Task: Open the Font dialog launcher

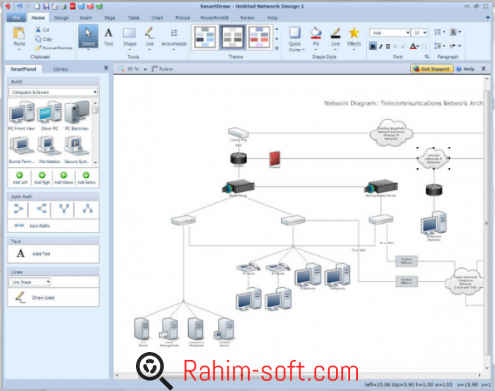Action: coord(427,57)
